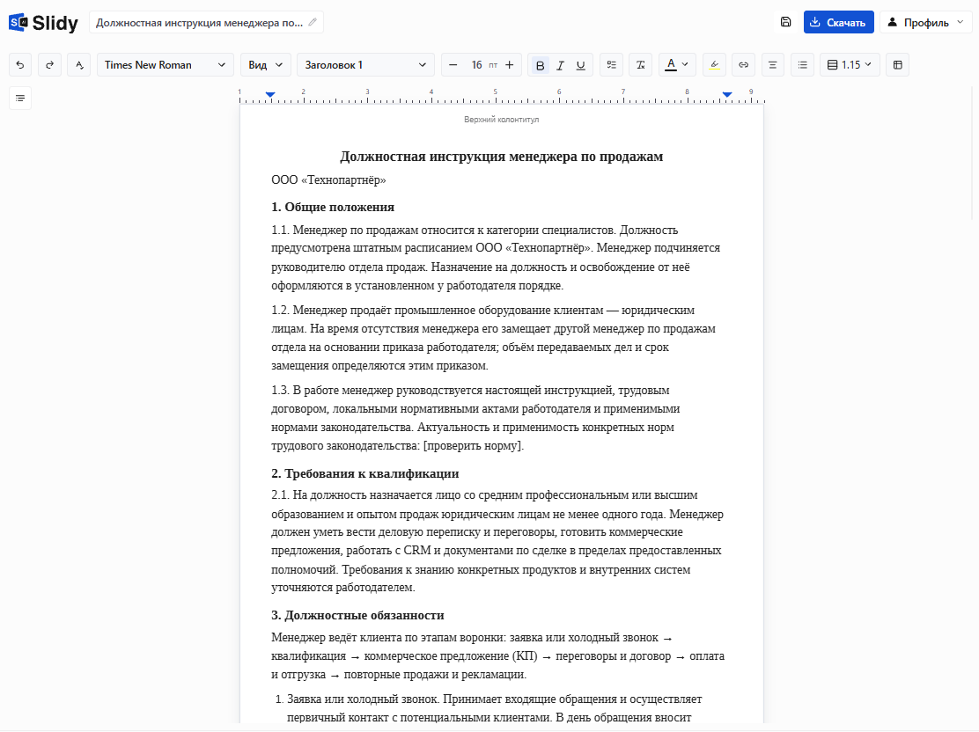Increase font size with the plus button
Viewport: 979px width, 732px height.
click(510, 65)
